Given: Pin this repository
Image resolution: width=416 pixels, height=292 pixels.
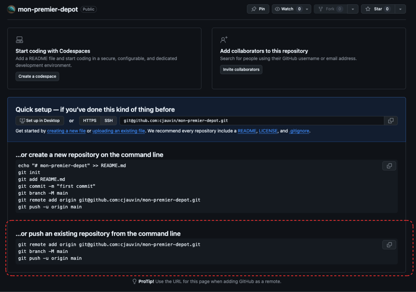Looking at the screenshot, I should coord(258,9).
